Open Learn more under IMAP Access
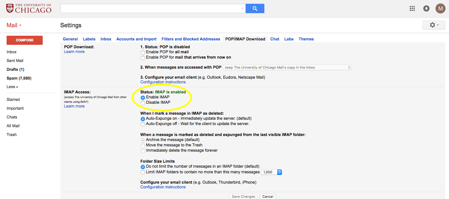Screen dimensions: 449x199 [74, 106]
